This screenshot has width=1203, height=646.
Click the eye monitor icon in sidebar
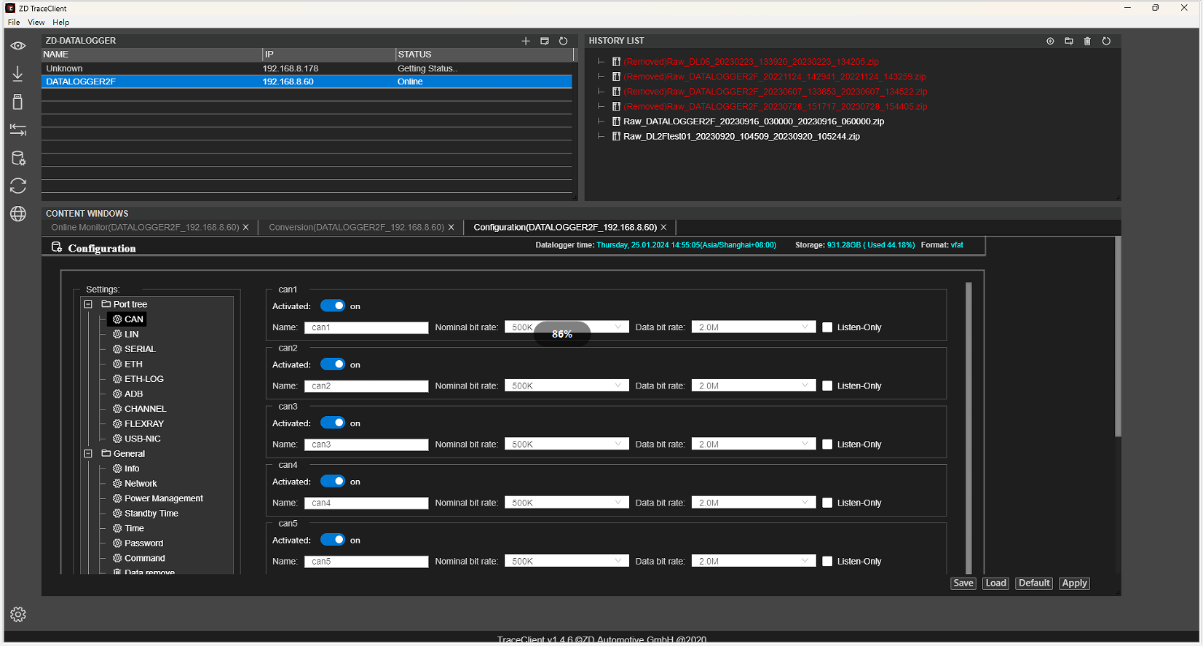(x=18, y=46)
